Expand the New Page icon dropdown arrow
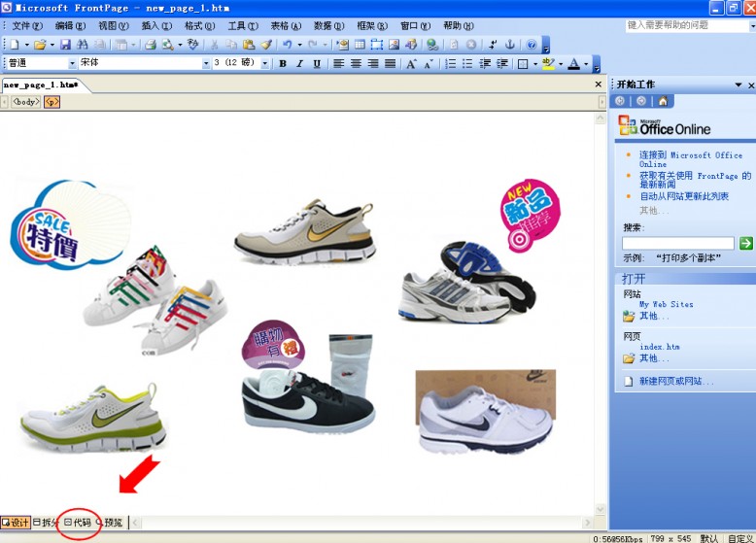Screen dimensions: 756x543 click(x=26, y=45)
